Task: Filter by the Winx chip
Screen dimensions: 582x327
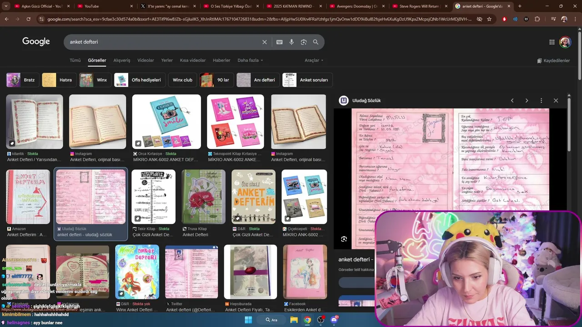Action: [x=95, y=80]
